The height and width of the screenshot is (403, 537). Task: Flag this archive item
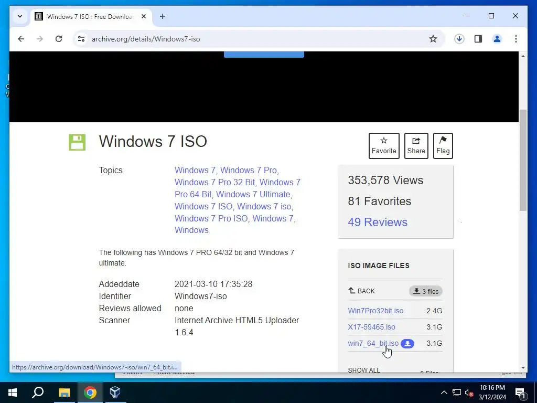point(443,146)
